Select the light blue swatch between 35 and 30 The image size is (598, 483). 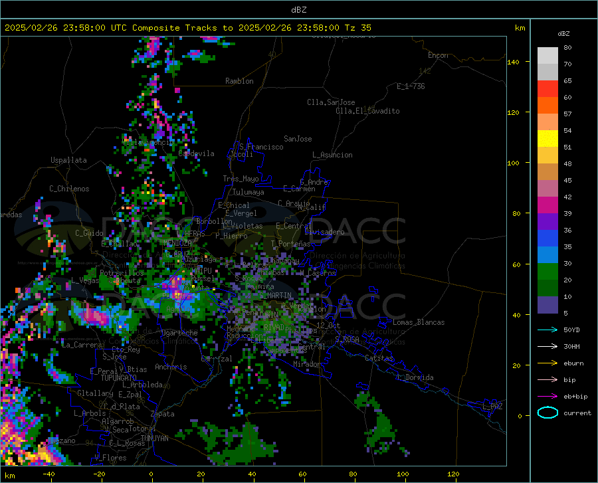tap(548, 255)
